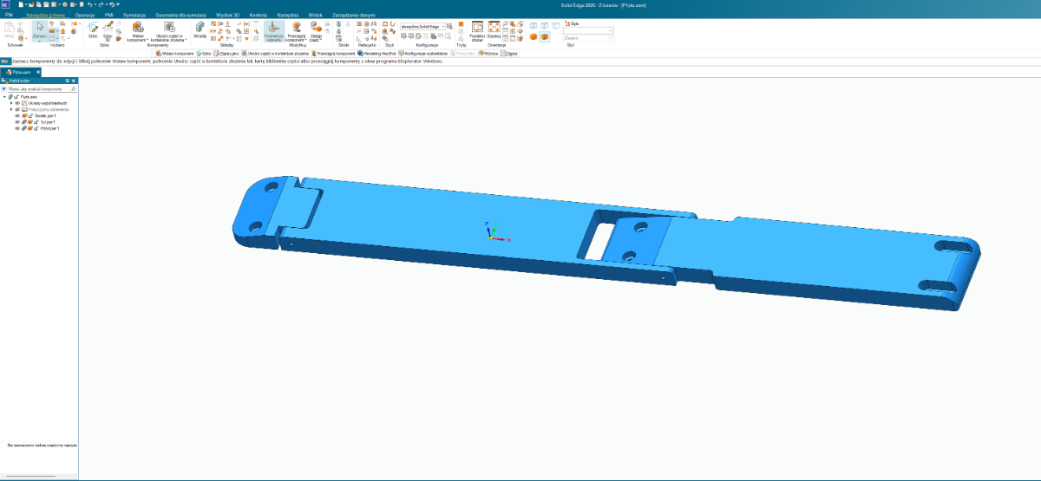Switch to the Widok ribbon tab
Screen dimensions: 1041x481
(316, 16)
